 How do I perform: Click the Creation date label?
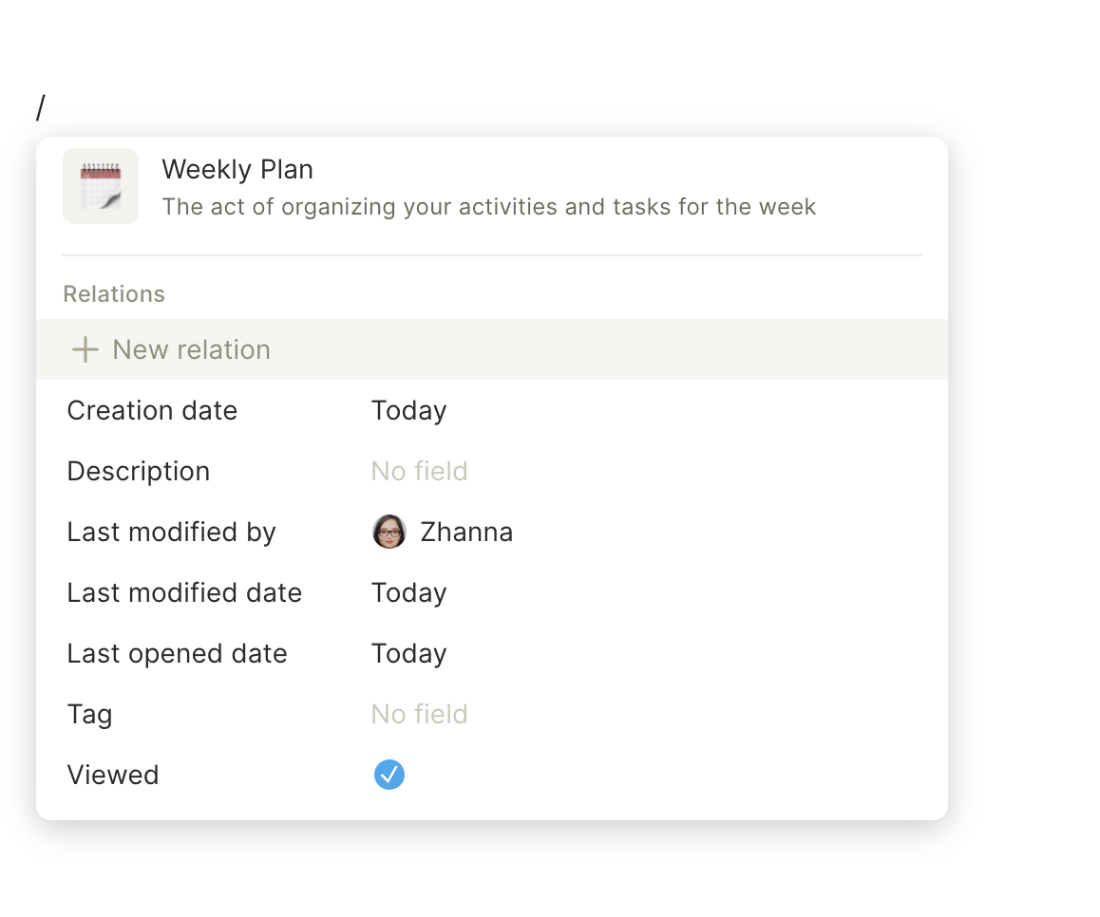point(152,410)
